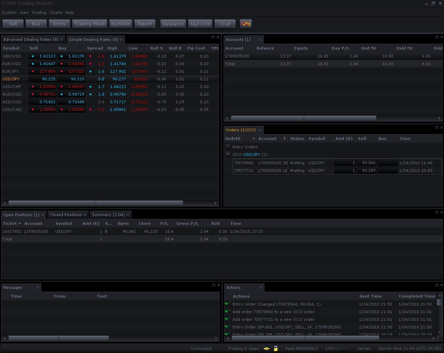Open the Help menu
The height and width of the screenshot is (353, 444).
(69, 12)
